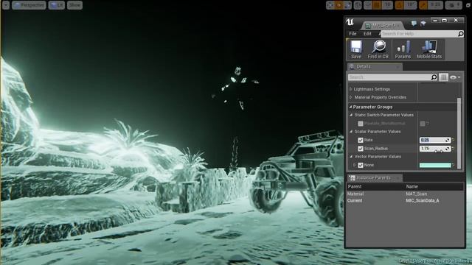Open the Lit view mode menu
The image size is (472, 265).
(57, 5)
